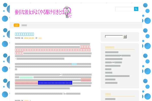The width and height of the screenshot is (152, 101).
Task: Follow the cyan inline link in second paragraph
Action: (74, 64)
